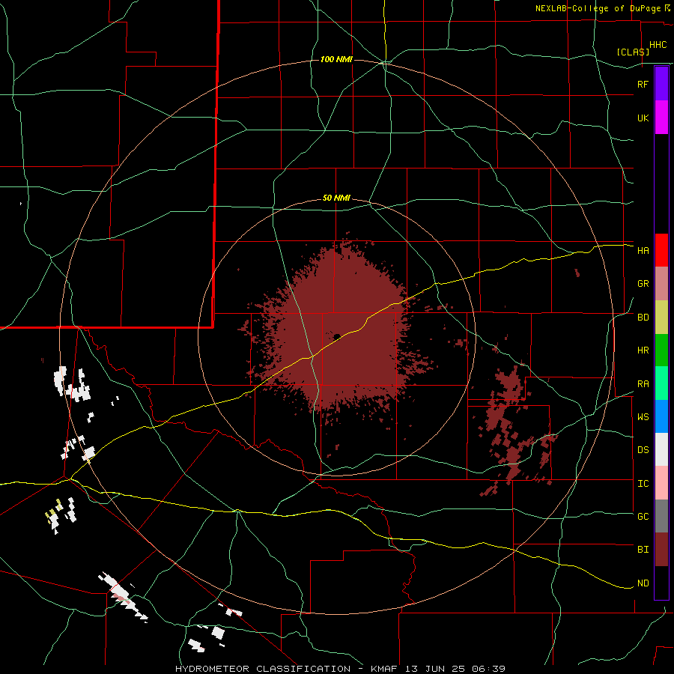Click the ND legend label
Viewport: 674px width, 674px height.
click(643, 583)
